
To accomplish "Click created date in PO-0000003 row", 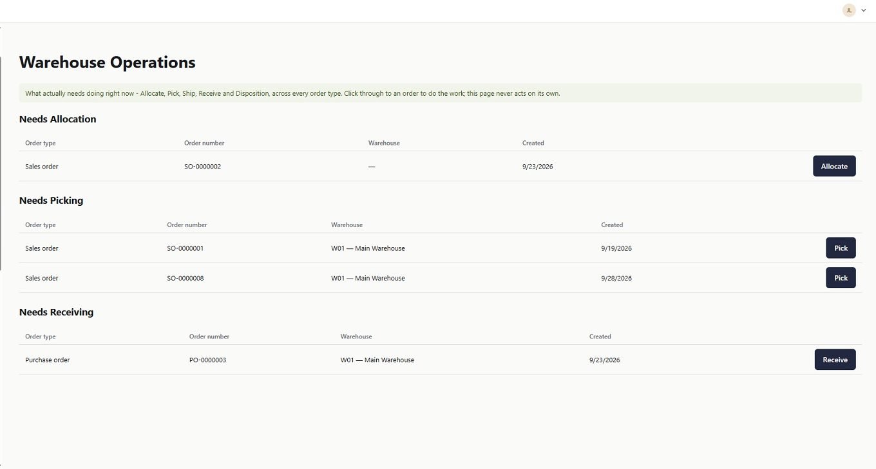I will tap(605, 360).
